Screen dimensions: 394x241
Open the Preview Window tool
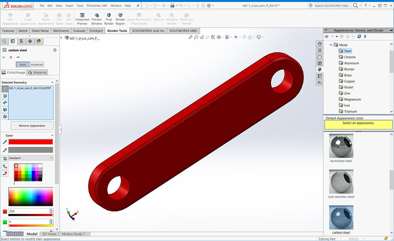[97, 19]
